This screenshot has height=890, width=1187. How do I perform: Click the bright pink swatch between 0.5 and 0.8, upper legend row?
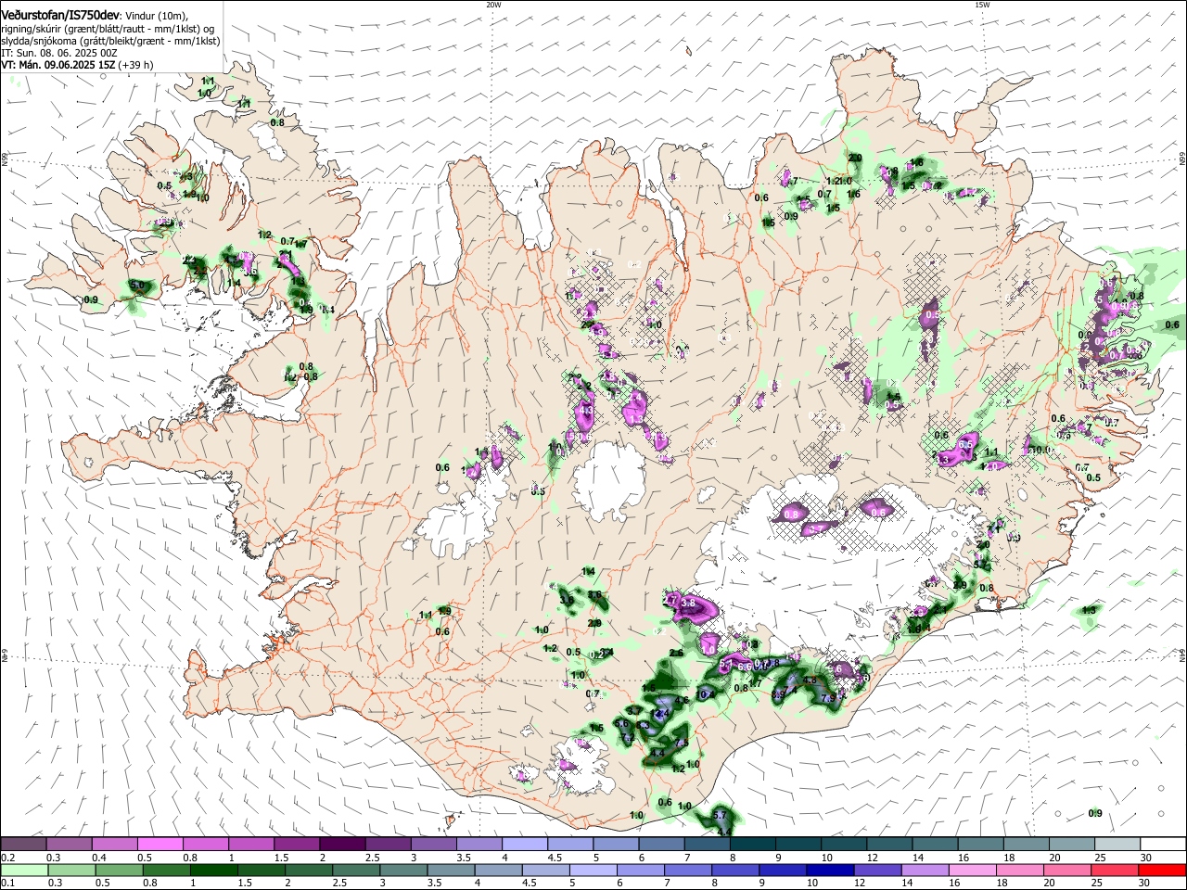160,845
